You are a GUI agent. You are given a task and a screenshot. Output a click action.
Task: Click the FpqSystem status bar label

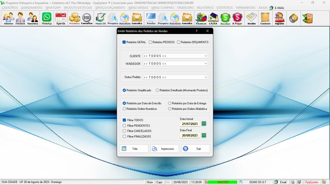tap(312, 182)
